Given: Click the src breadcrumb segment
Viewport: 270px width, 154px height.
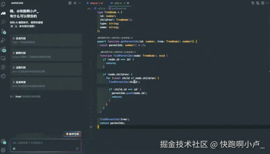Looking at the screenshot, I should tap(89, 8).
